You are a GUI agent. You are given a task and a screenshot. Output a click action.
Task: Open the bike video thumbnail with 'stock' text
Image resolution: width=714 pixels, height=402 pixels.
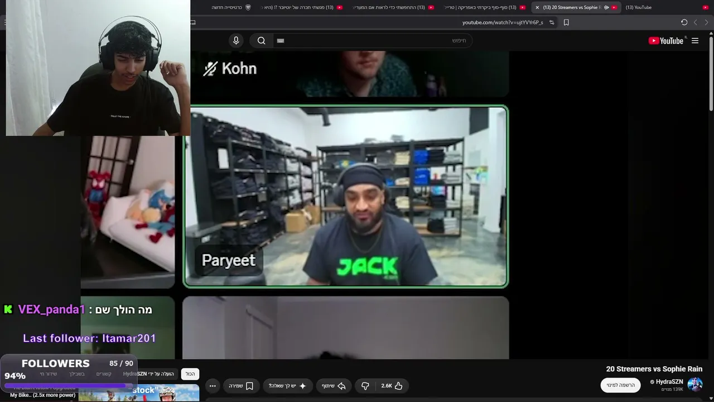pos(139,393)
